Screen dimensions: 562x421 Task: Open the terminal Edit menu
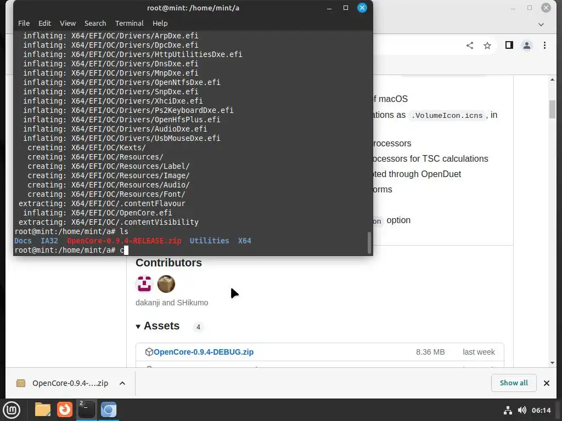45,23
